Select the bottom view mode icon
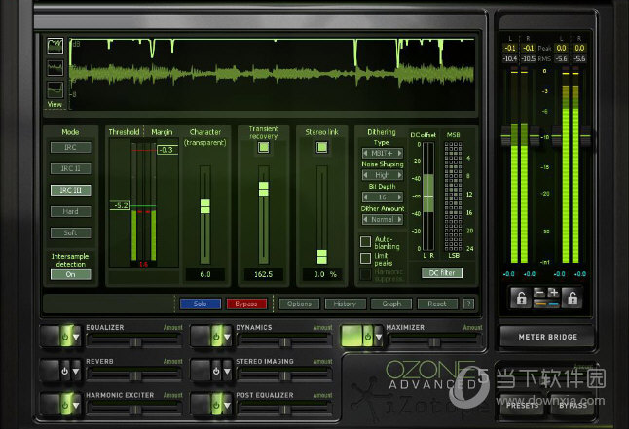629x429 pixels. click(x=55, y=89)
